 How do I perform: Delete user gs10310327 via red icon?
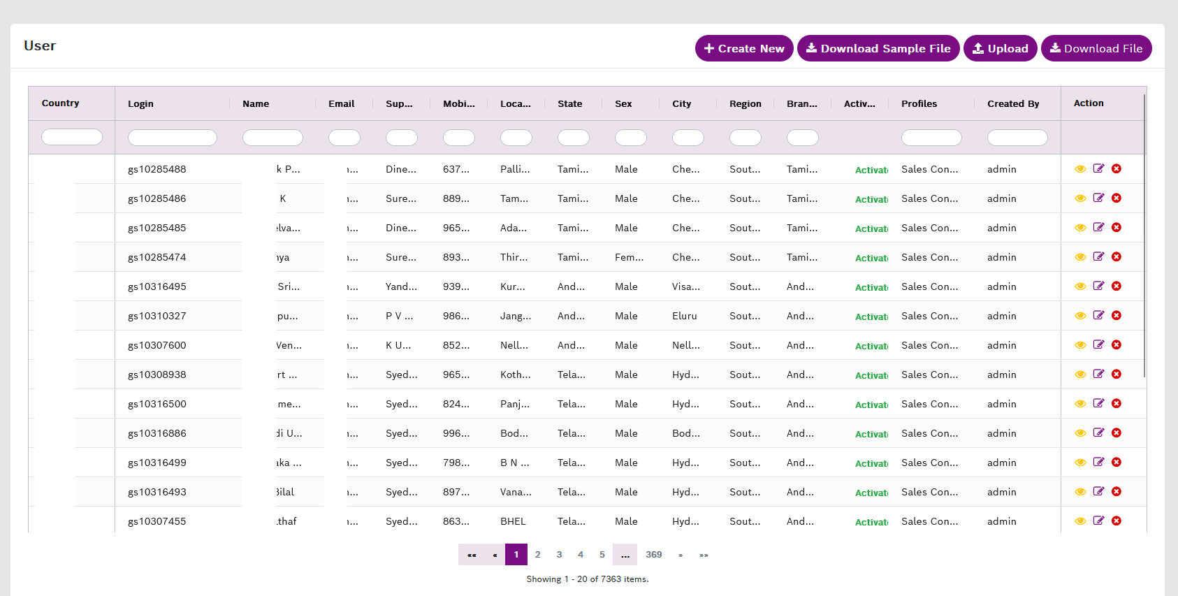[x=1117, y=315]
